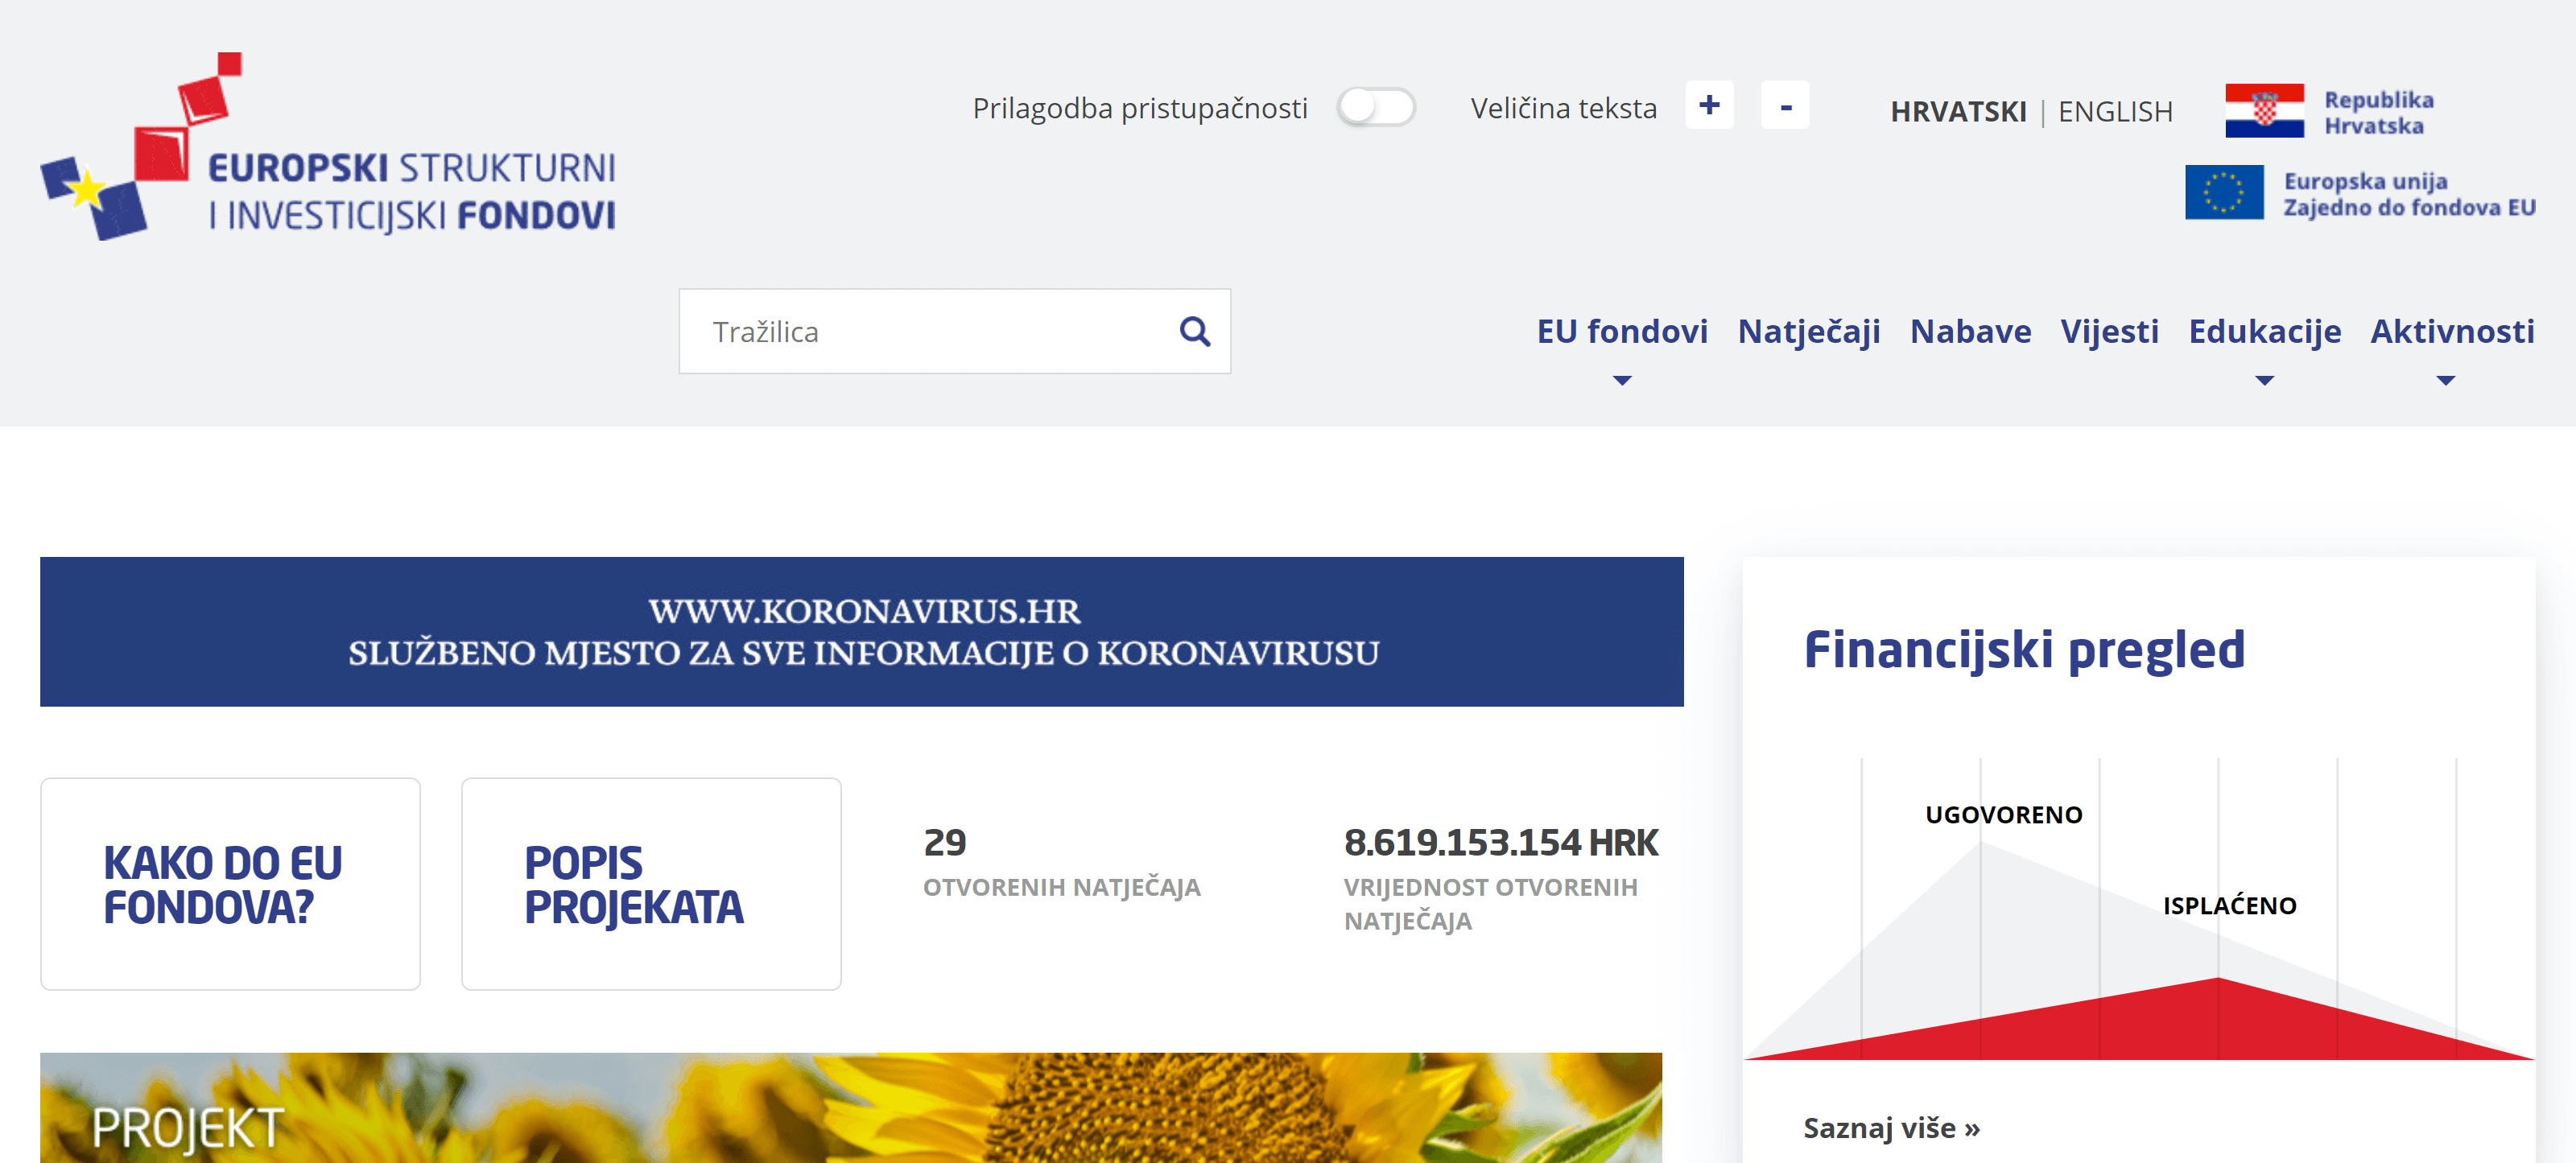
Task: Click the Republika Hrvatska text link
Action: 2378,112
